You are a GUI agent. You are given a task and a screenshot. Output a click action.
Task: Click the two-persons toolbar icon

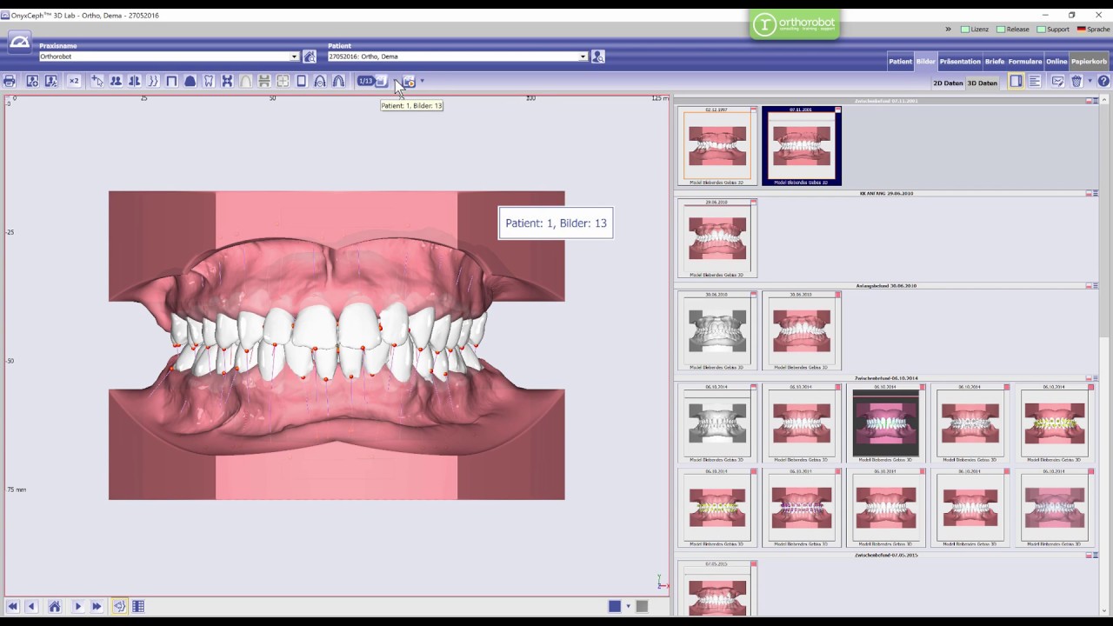pyautogui.click(x=116, y=81)
